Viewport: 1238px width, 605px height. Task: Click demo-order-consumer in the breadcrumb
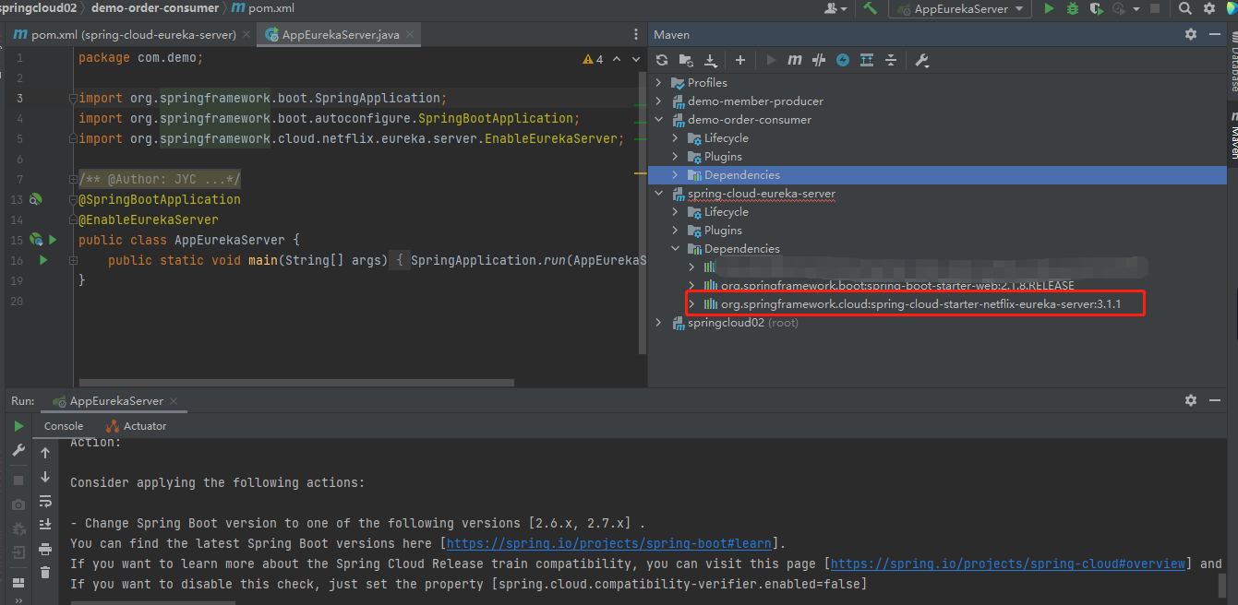[155, 8]
